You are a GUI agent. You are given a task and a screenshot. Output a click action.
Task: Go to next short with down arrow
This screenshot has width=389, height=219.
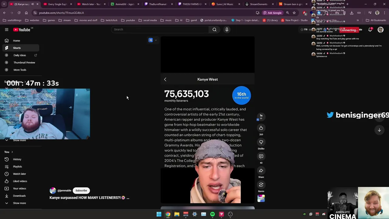379,130
